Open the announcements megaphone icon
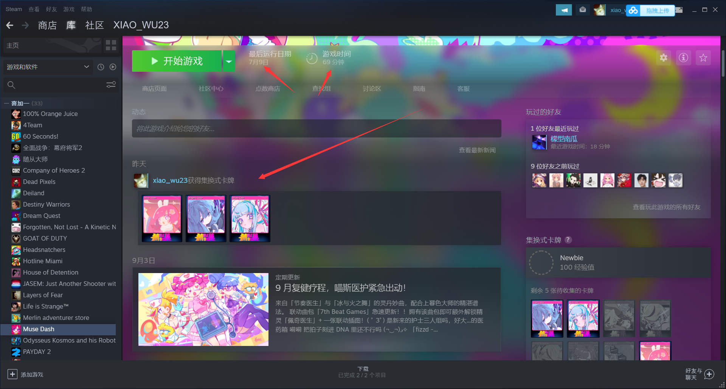 click(x=564, y=10)
